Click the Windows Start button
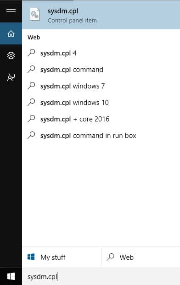180x285 pixels. tap(11, 276)
